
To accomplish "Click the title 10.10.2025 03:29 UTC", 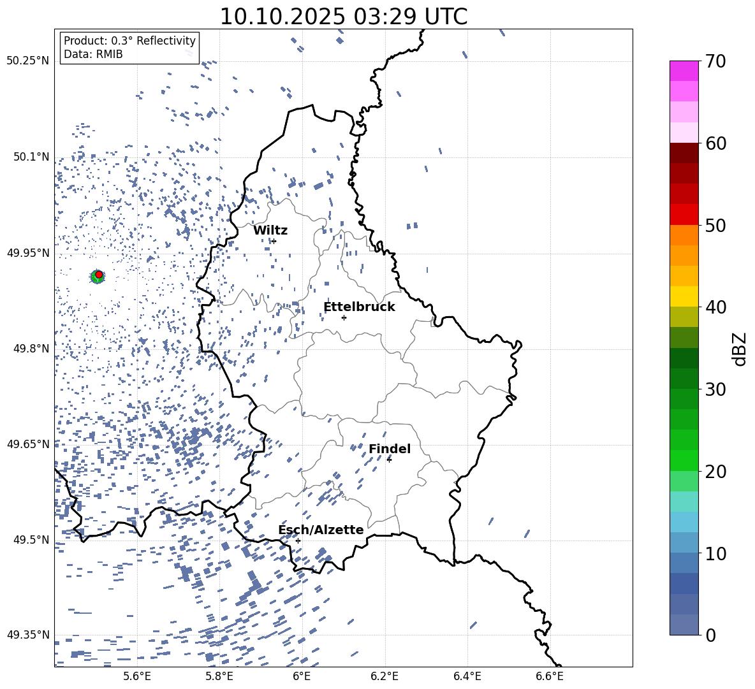I will [x=344, y=17].
